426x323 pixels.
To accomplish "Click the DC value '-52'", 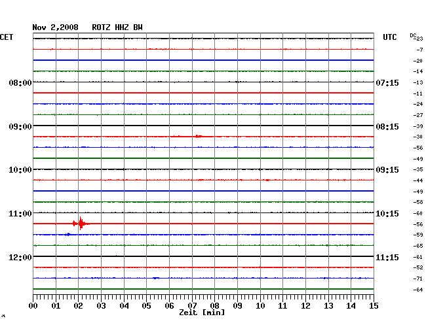I will click(418, 267).
